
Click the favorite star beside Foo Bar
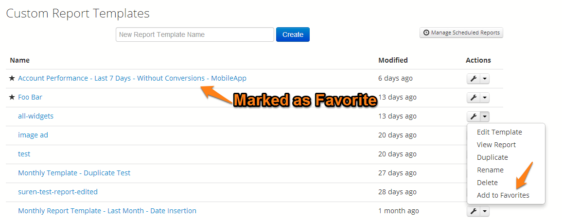pyautogui.click(x=12, y=97)
